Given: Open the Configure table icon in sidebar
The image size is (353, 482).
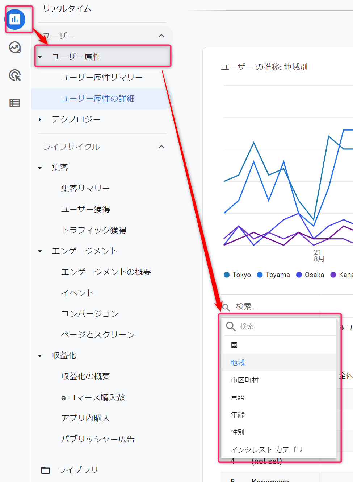Looking at the screenshot, I should pos(15,103).
